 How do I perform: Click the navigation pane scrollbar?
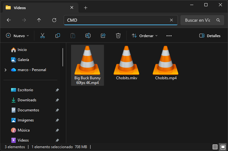click(63, 57)
